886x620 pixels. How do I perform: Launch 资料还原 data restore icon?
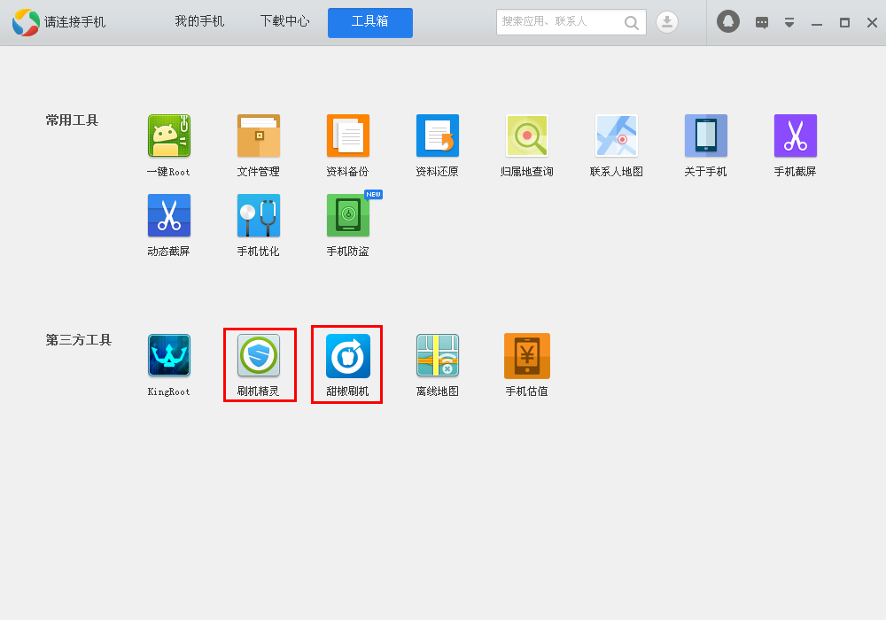(x=438, y=136)
